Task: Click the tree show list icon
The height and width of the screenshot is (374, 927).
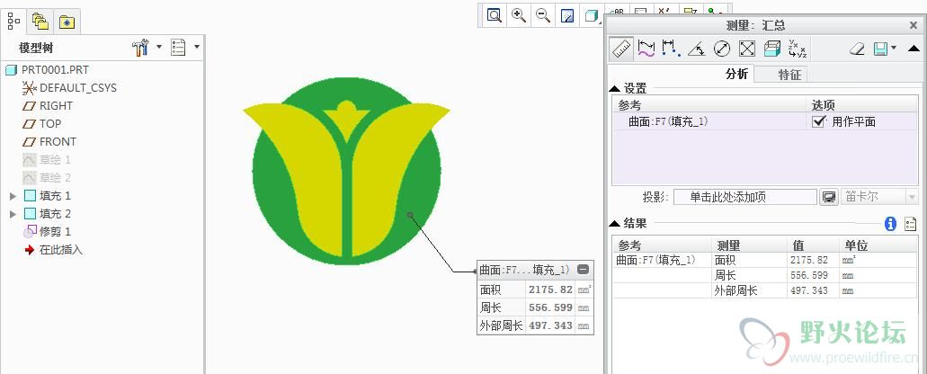Action: click(x=178, y=48)
